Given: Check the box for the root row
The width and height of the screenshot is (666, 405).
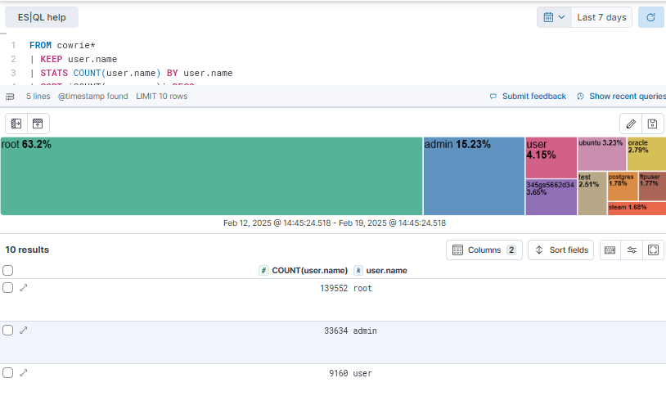Looking at the screenshot, I should tap(8, 287).
